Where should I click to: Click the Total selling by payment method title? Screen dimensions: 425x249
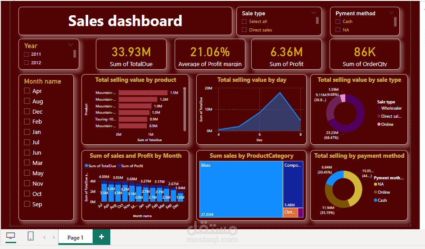coord(359,156)
